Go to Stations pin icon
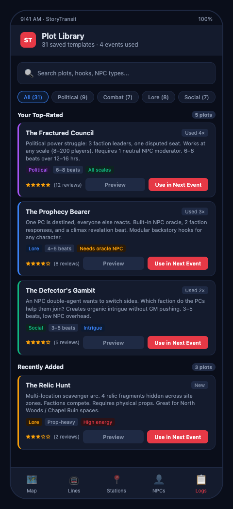Screen dimensions: 233x509 coord(116,479)
